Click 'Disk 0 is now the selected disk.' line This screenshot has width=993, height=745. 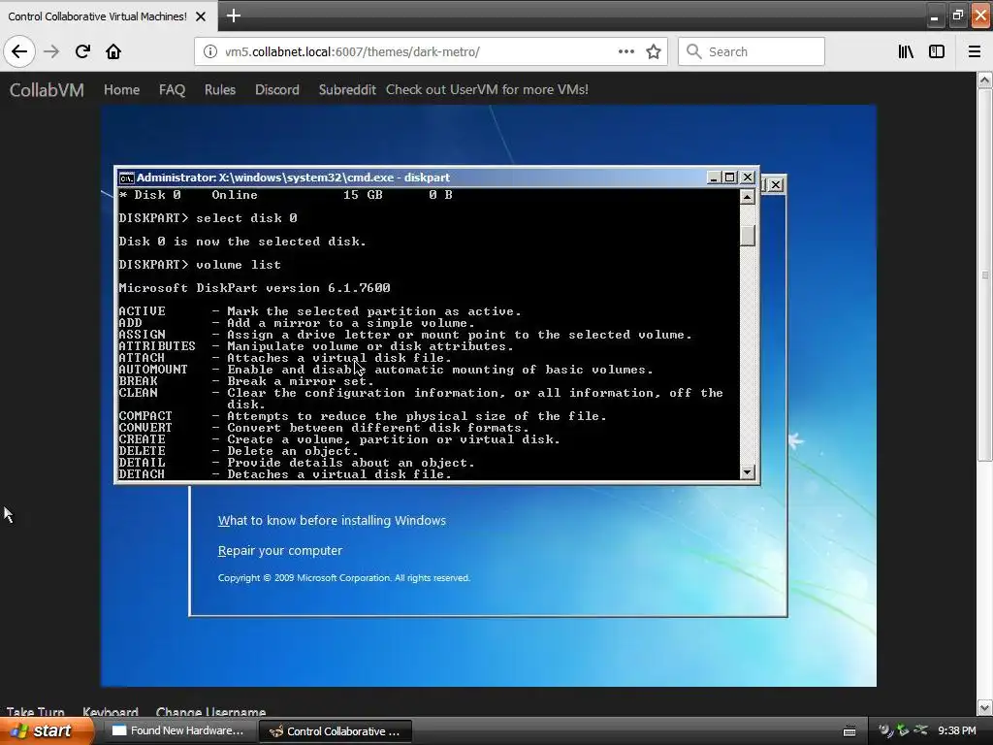coord(241,242)
